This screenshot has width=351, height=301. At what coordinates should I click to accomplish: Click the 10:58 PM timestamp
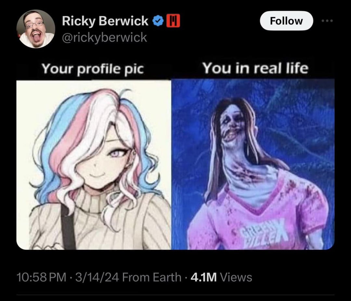point(41,277)
